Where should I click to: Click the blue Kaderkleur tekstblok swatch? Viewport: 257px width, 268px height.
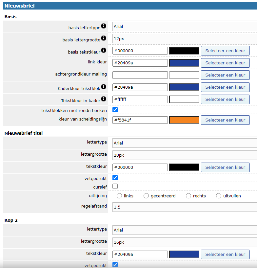184,87
